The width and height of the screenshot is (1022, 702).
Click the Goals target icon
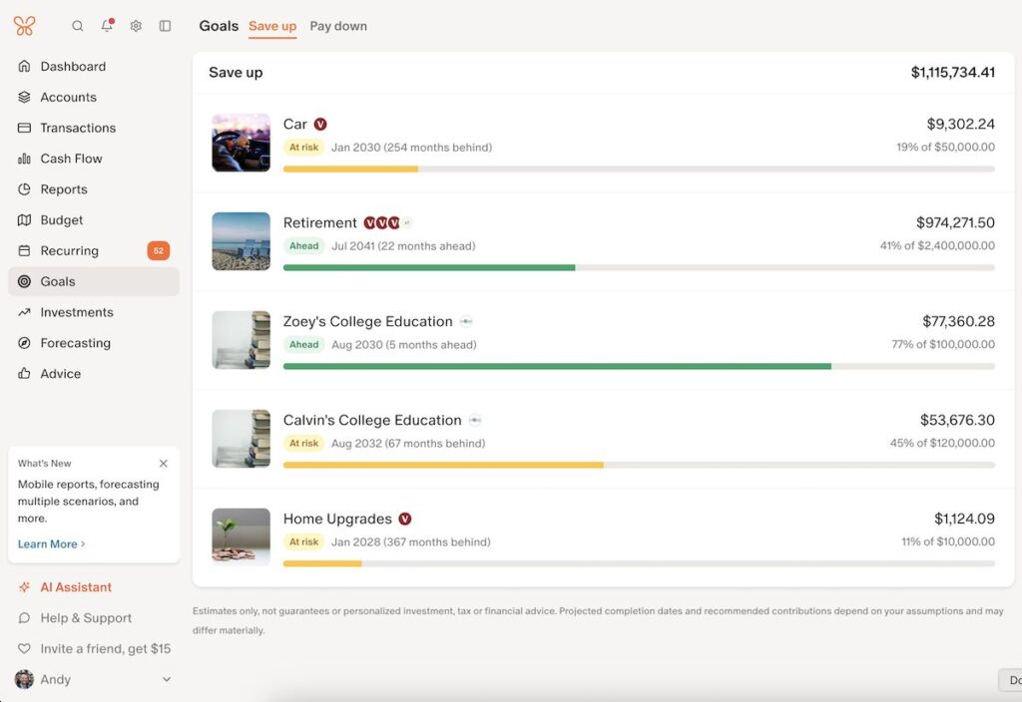24,281
